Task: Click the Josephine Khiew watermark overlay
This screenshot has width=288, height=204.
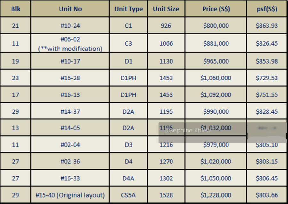Action: 188,131
